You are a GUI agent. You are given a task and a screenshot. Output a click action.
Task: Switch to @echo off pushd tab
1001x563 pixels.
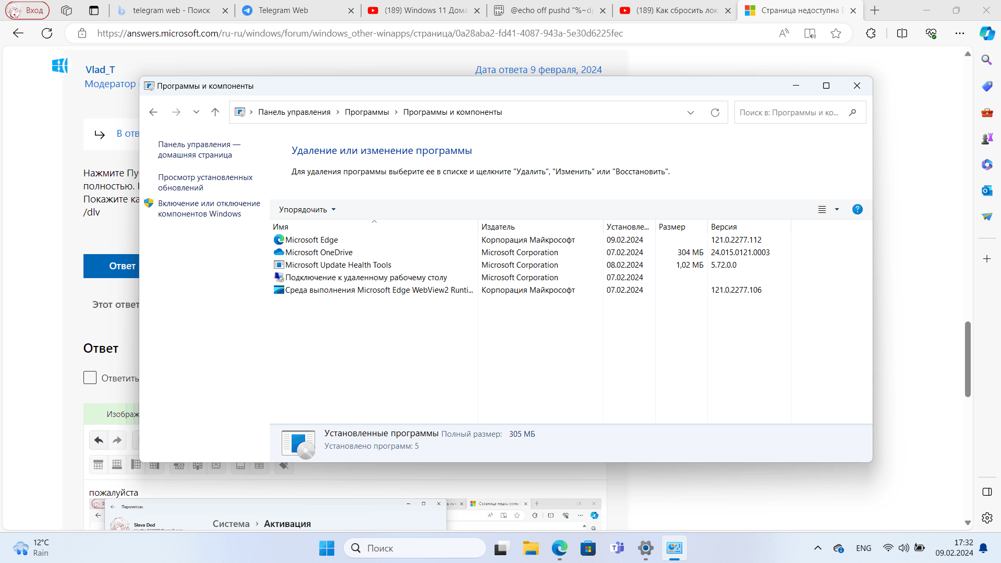pos(549,10)
